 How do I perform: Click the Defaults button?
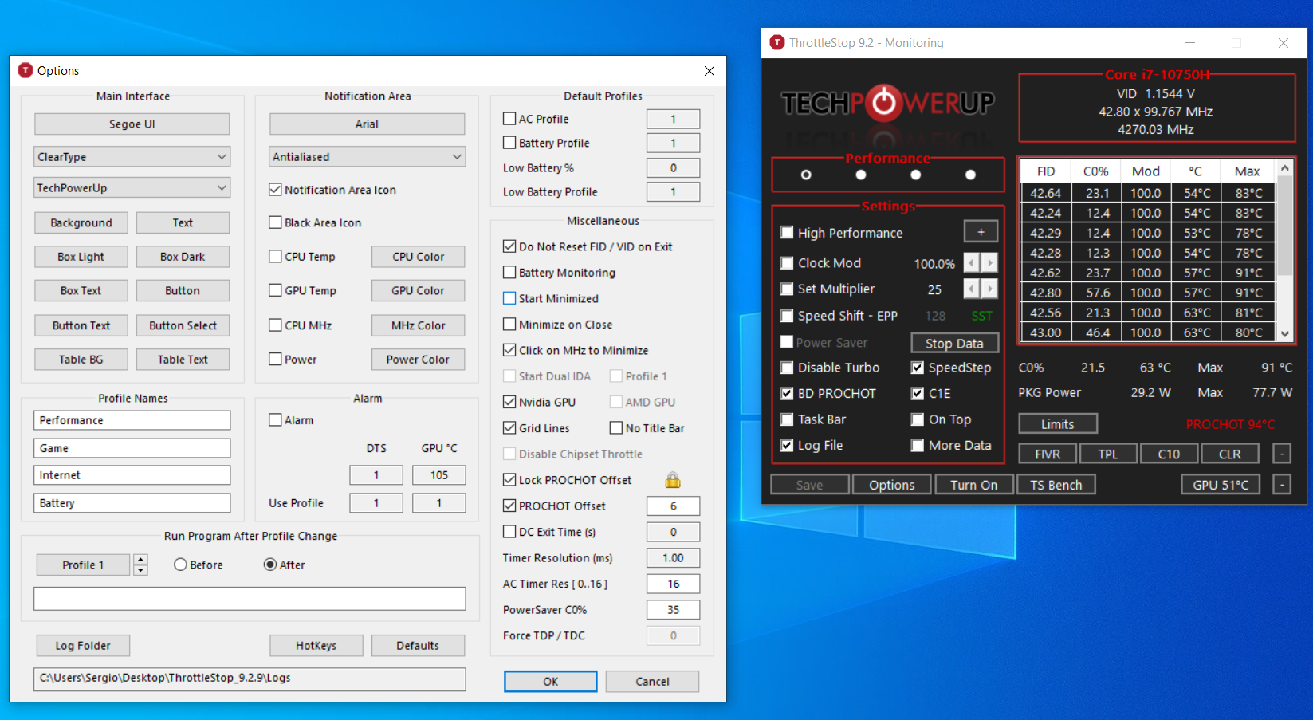pyautogui.click(x=418, y=646)
